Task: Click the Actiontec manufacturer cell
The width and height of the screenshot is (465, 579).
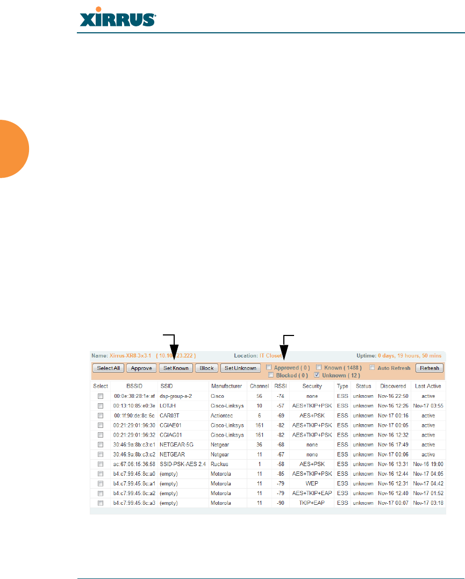Action: 221,416
